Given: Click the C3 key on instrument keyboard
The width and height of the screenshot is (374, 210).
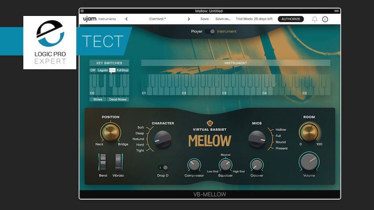Looking at the screenshot, I should [x=224, y=92].
